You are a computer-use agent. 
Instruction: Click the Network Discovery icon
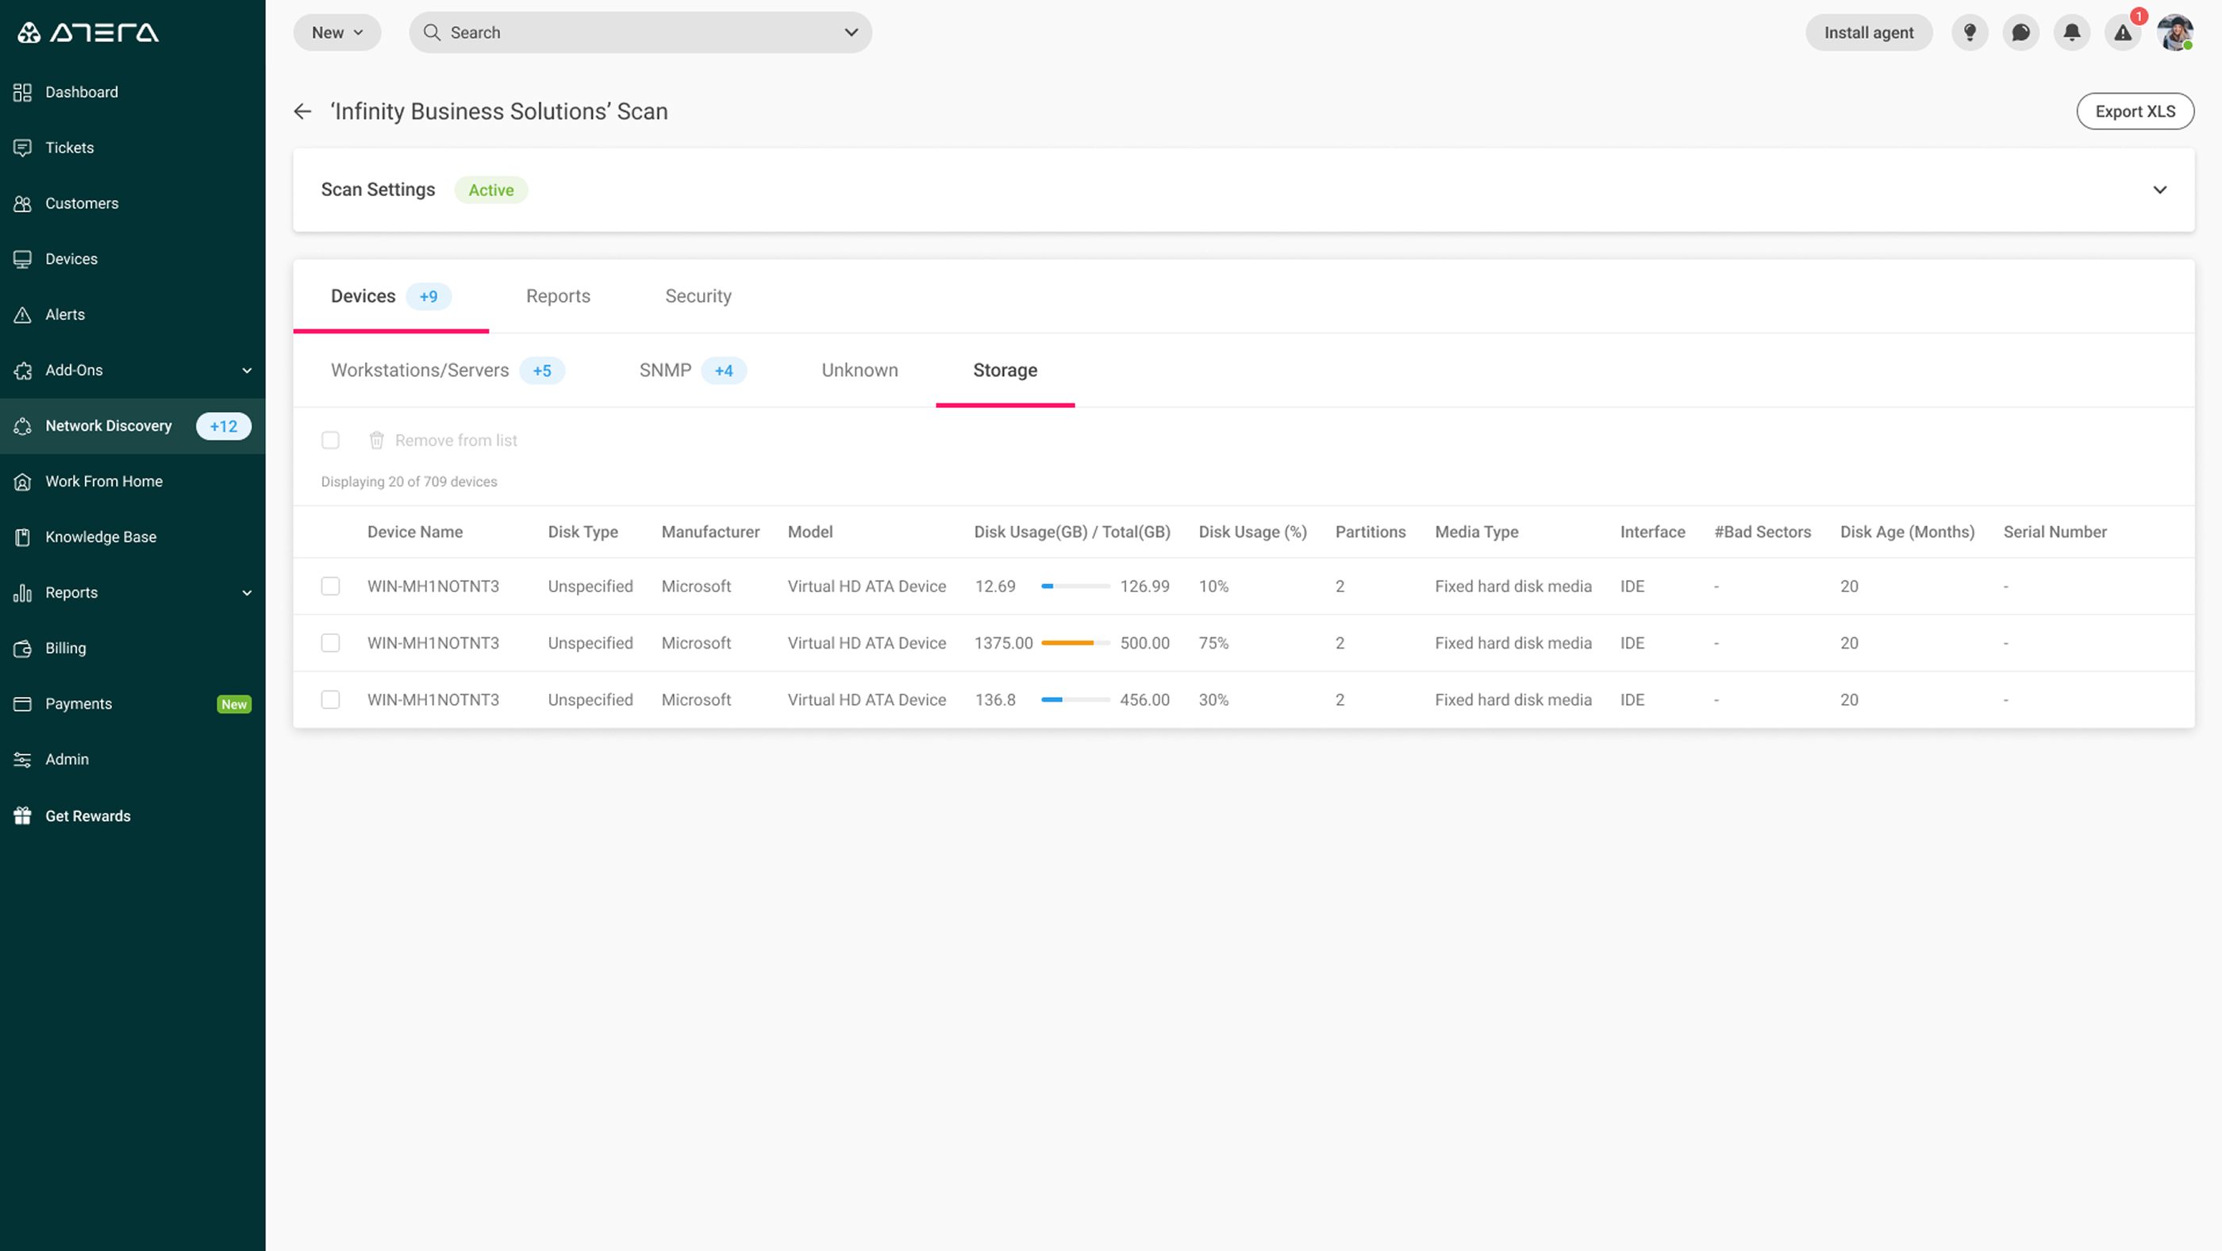(x=22, y=426)
